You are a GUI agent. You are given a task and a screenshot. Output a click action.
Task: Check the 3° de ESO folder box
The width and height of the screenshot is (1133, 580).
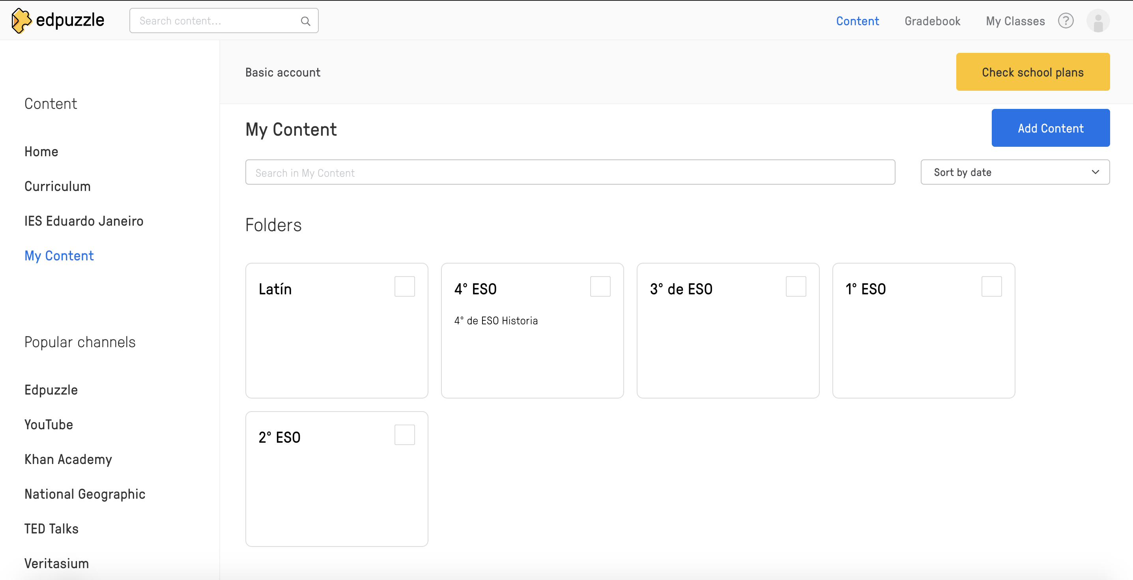click(796, 286)
